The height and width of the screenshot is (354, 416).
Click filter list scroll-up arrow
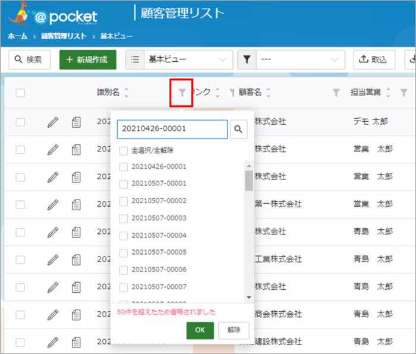(x=249, y=166)
